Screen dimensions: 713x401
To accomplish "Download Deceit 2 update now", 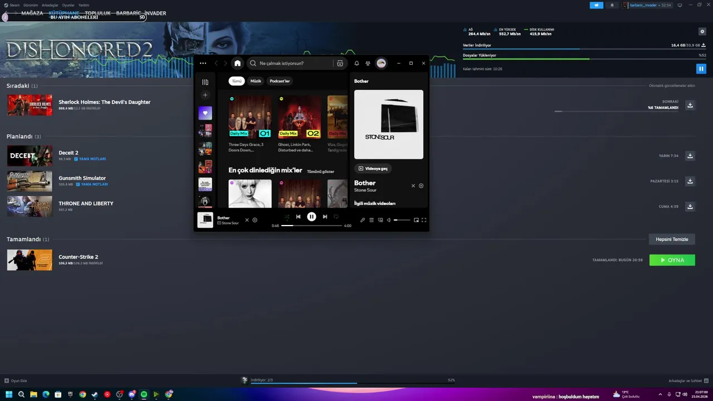I will pos(690,156).
